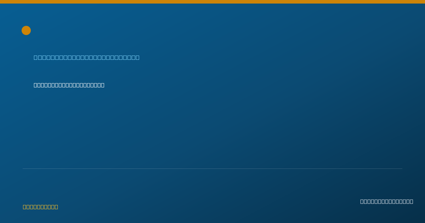
Task: Click the white footer text at bottom right
Action: 387,201
